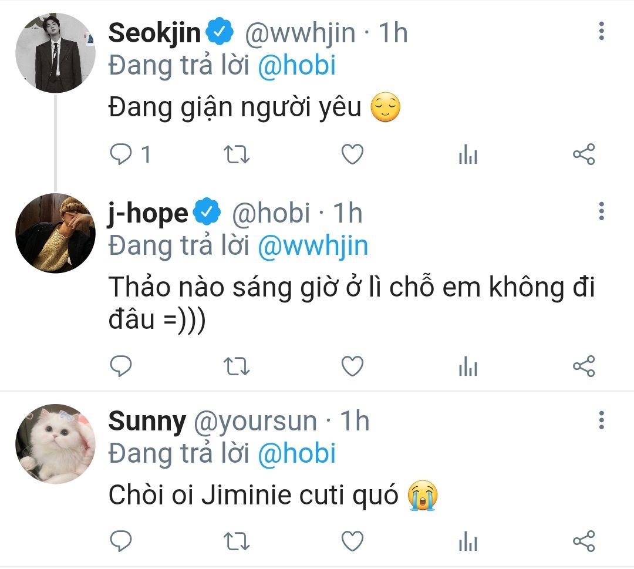This screenshot has width=634, height=569.
Task: Reply to Seokjin's tweet
Action: click(x=122, y=154)
